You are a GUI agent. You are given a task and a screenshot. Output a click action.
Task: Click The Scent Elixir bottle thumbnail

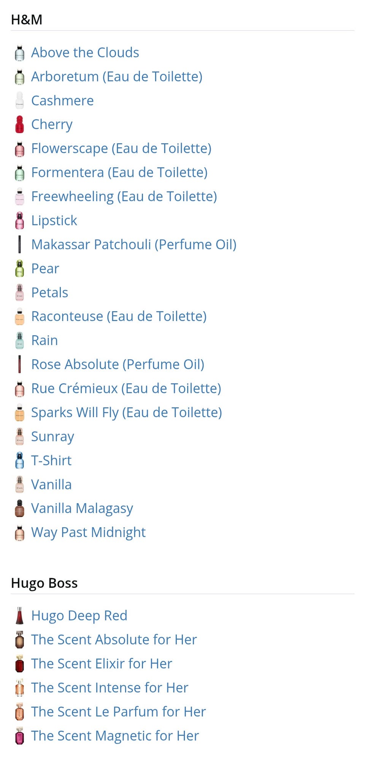click(19, 664)
